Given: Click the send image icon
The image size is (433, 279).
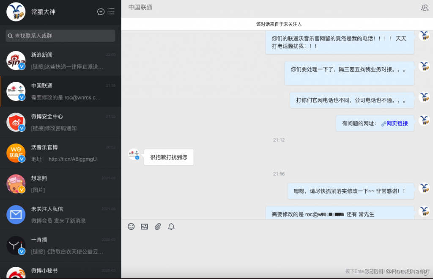Looking at the screenshot, I should (145, 227).
